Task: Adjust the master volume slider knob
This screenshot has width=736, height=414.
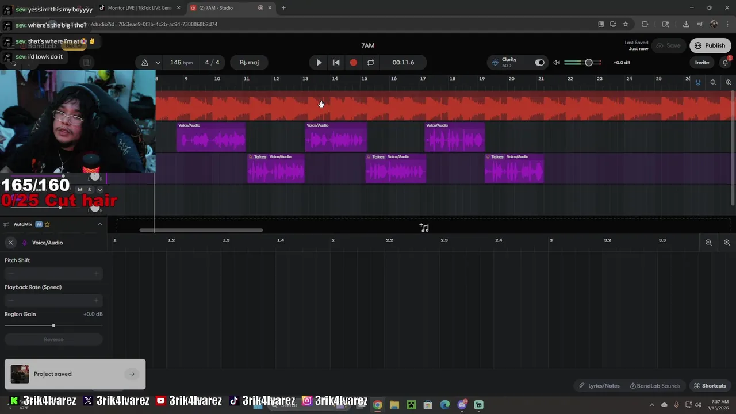Action: pyautogui.click(x=588, y=62)
